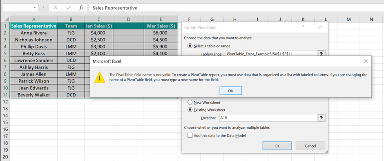
Task: Select the New Worksheet radio button
Action: point(190,103)
